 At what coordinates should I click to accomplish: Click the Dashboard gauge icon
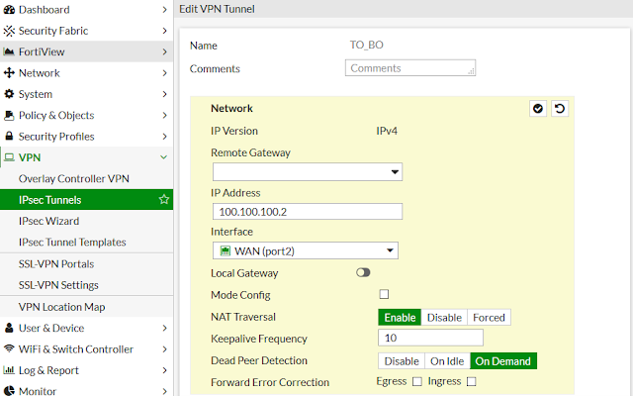9,10
